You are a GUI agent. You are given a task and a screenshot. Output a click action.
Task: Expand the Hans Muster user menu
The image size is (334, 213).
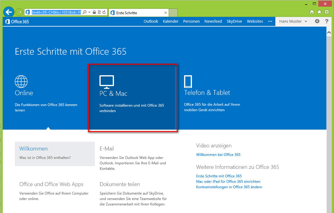[293, 21]
